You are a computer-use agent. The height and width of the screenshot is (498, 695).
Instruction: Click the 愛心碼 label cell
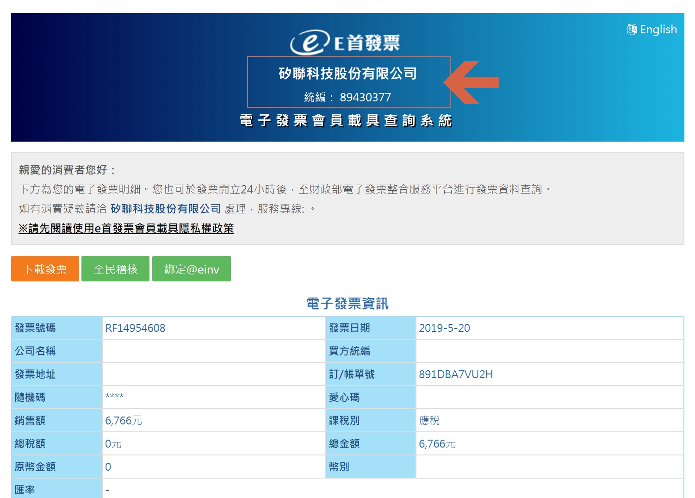[x=371, y=398]
